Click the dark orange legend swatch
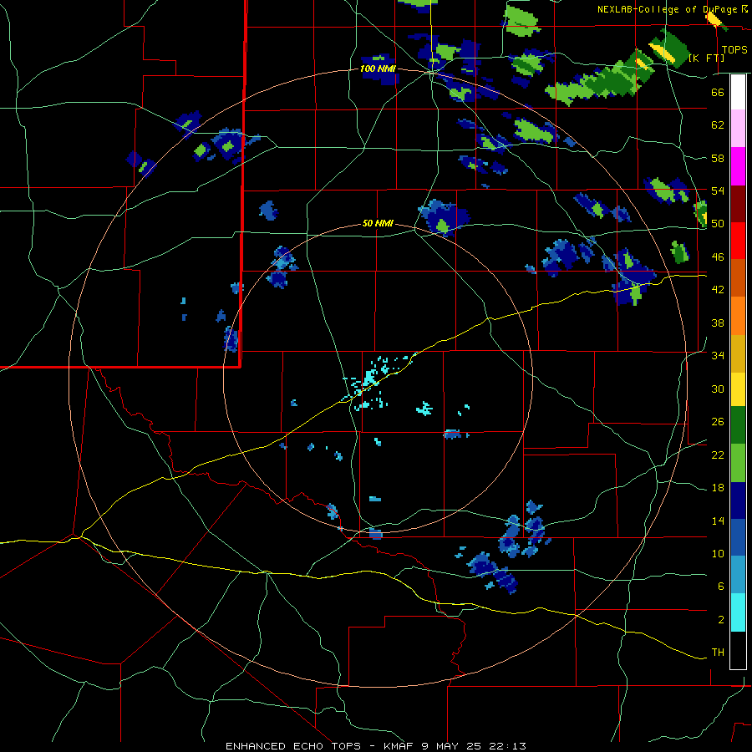Image resolution: width=752 pixels, height=752 pixels. (x=738, y=278)
